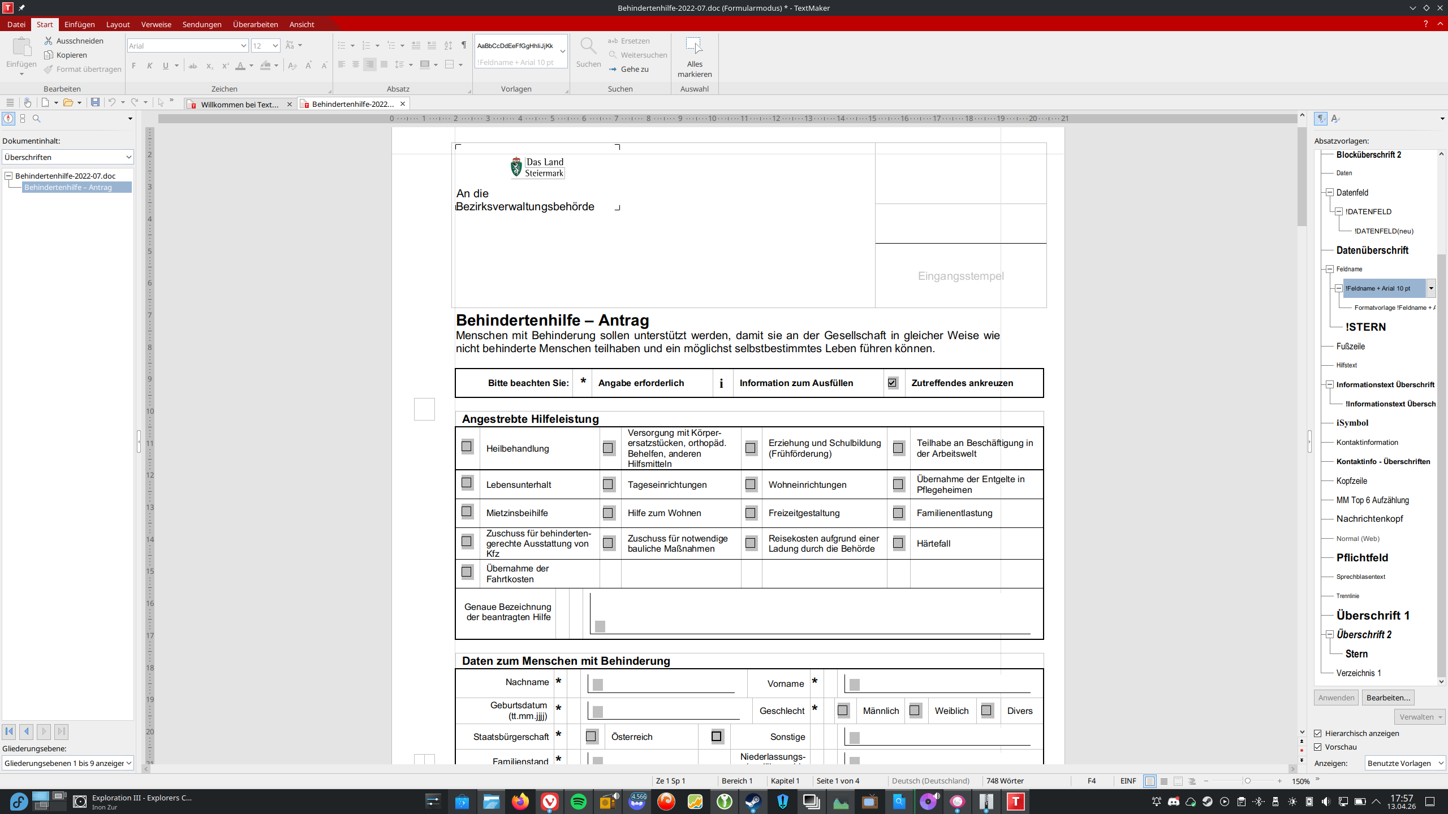Click the undo arrow in quick toolbar
The image size is (1448, 814).
tap(112, 102)
